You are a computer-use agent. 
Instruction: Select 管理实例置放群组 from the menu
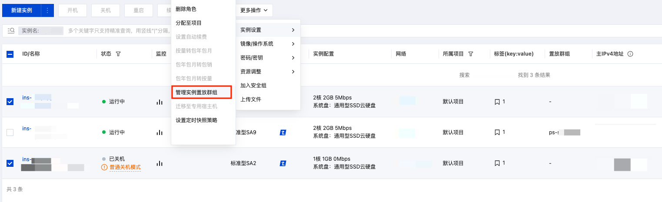(202, 92)
